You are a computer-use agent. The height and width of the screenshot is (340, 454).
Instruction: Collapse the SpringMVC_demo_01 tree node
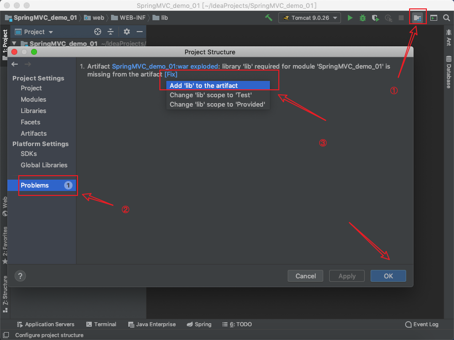(x=14, y=43)
